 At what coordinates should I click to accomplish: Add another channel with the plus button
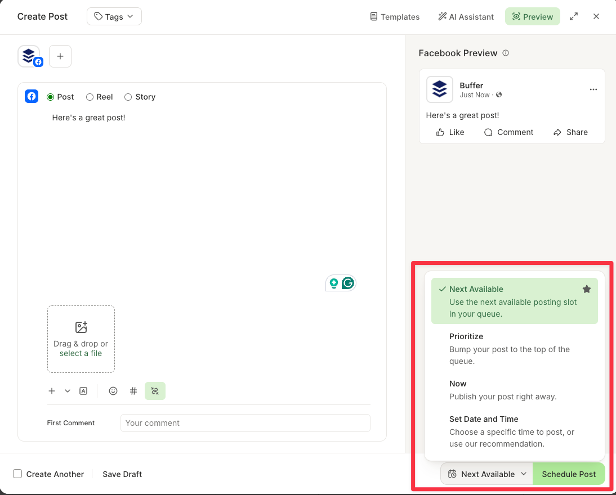60,56
